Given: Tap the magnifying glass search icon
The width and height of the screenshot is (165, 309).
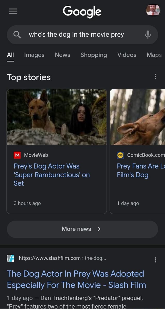Looking at the screenshot, I should coord(17,35).
